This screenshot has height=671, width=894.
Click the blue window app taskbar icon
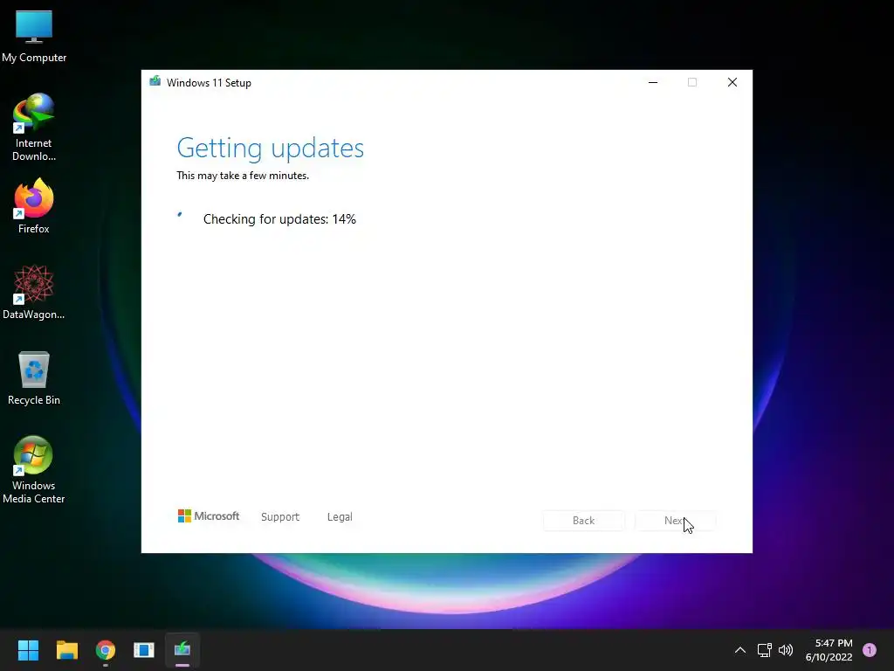pyautogui.click(x=144, y=650)
